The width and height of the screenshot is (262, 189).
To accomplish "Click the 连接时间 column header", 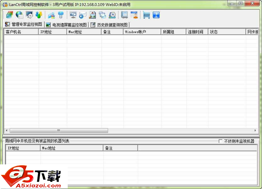I will (x=197, y=32).
